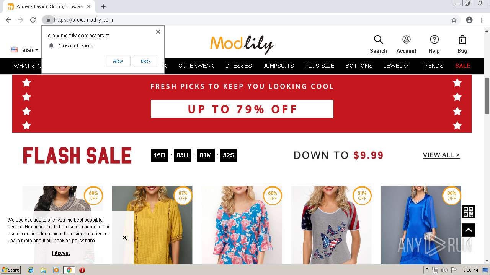Image resolution: width=490 pixels, height=275 pixels.
Task: Bookmark this page with star icon
Action: [454, 20]
